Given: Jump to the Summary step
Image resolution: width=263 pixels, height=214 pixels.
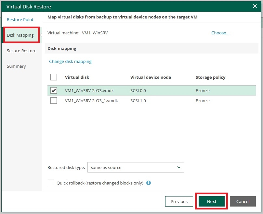Looking at the screenshot, I should click(16, 66).
